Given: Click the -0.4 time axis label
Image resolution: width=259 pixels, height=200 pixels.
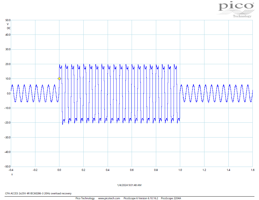Looking at the screenshot, I should coord(11,170).
